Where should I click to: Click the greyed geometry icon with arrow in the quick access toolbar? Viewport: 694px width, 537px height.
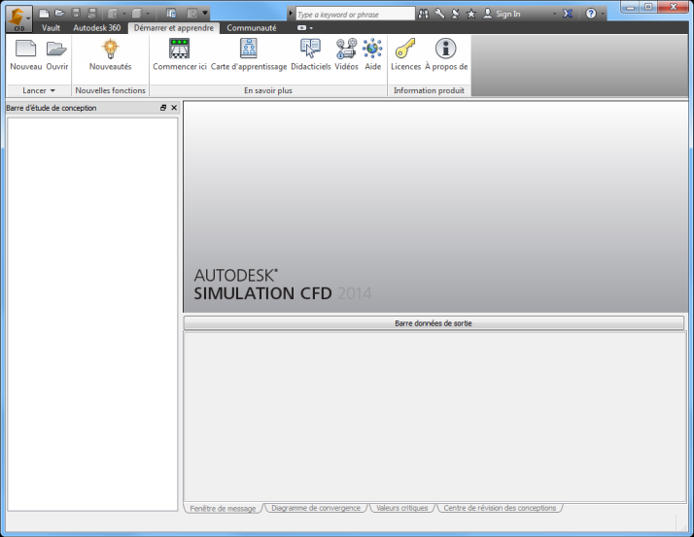click(x=113, y=14)
